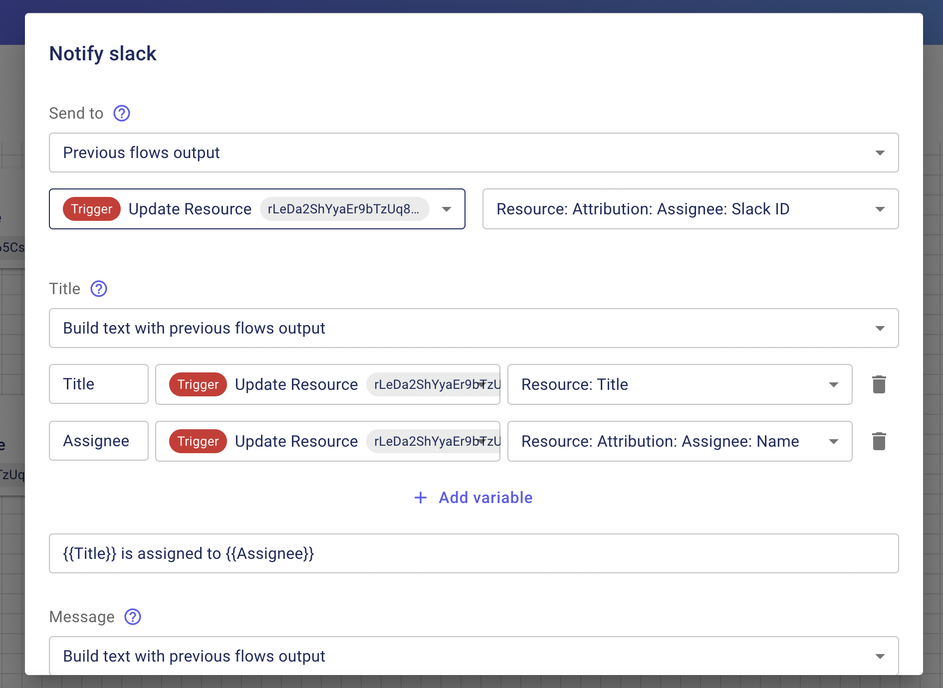Open Trigger Update Resource dropdown in Assignee row
The width and height of the screenshot is (943, 688).
coord(328,441)
